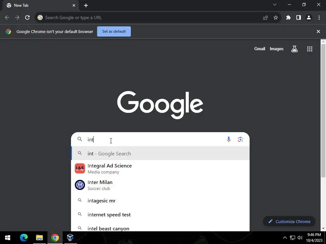Open the tab search chevron
The image size is (326, 244).
click(275, 4)
